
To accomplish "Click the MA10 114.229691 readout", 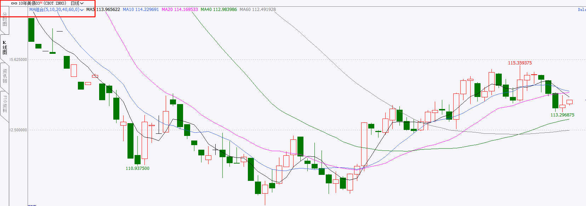I will pyautogui.click(x=141, y=10).
